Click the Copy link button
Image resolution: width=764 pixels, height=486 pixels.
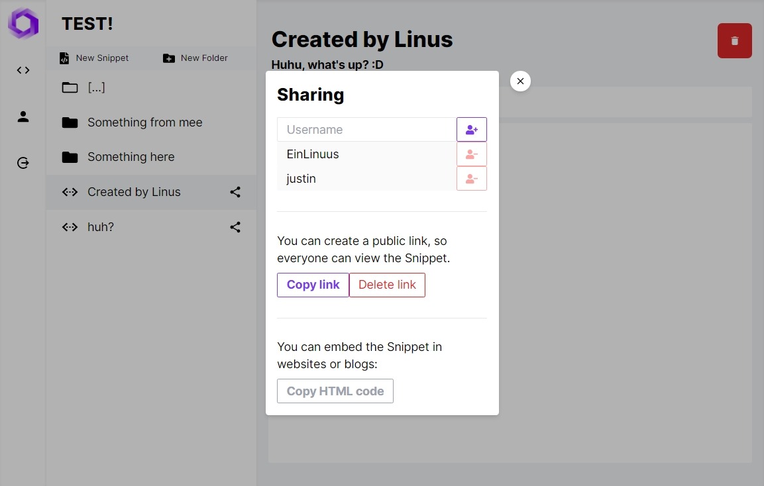[x=312, y=285]
